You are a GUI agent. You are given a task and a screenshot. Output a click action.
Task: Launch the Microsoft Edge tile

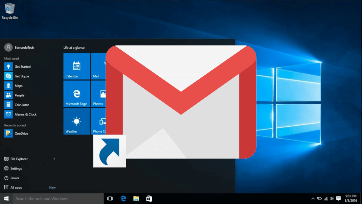pyautogui.click(x=77, y=94)
